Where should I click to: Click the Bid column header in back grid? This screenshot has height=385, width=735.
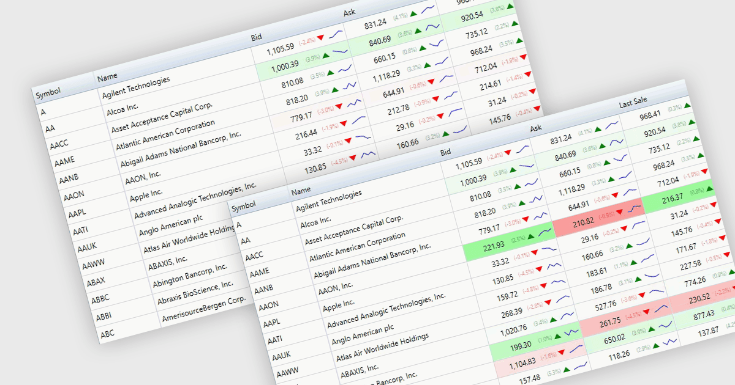click(257, 38)
